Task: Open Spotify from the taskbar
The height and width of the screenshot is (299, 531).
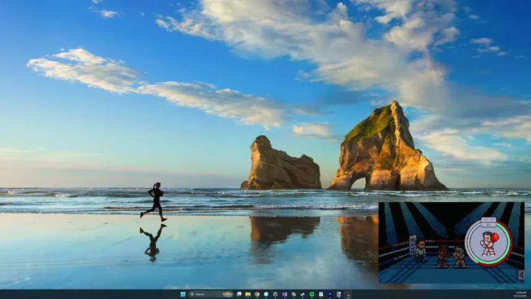Action: click(312, 294)
